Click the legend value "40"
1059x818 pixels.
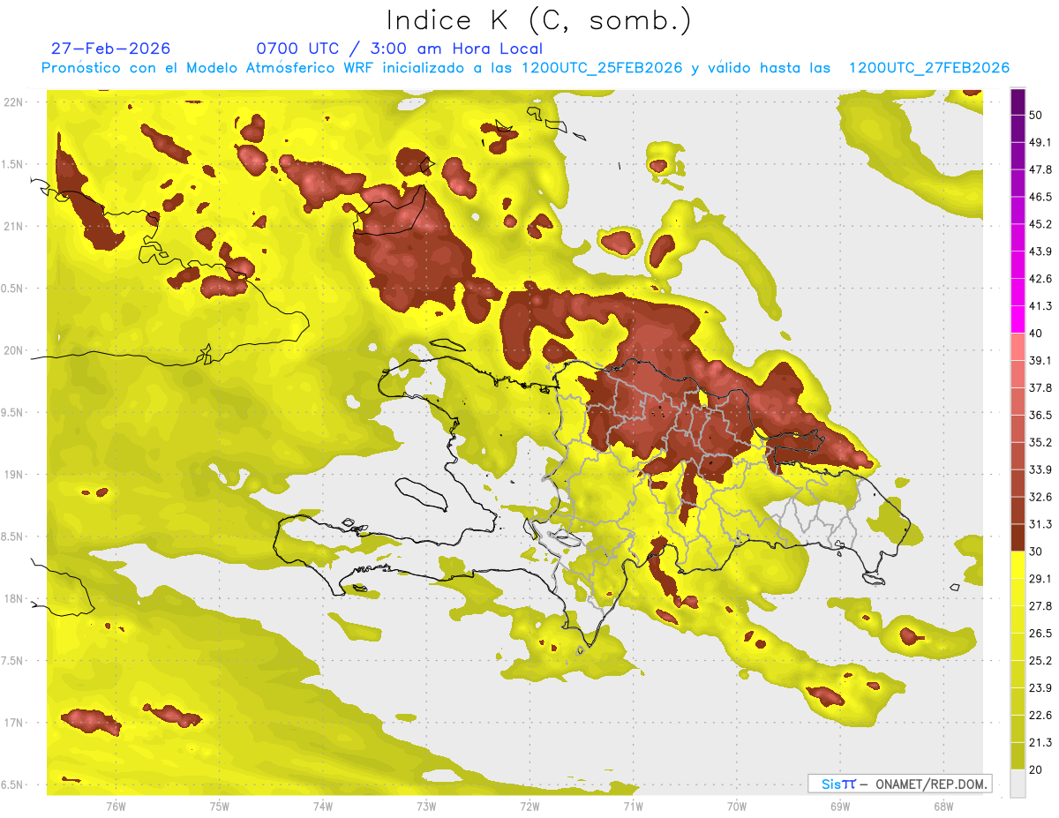(1036, 334)
